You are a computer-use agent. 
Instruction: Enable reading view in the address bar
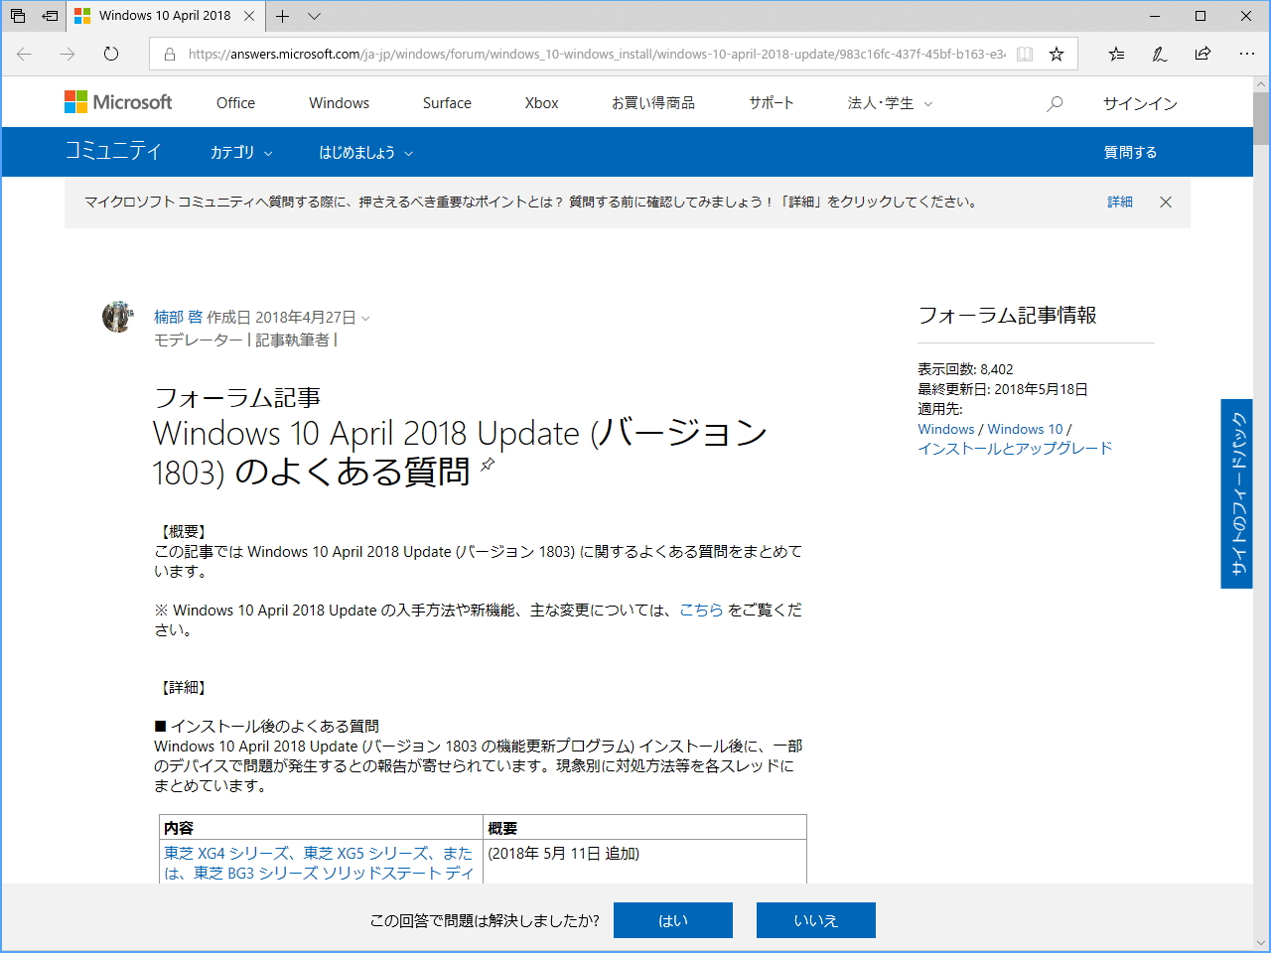[1024, 55]
